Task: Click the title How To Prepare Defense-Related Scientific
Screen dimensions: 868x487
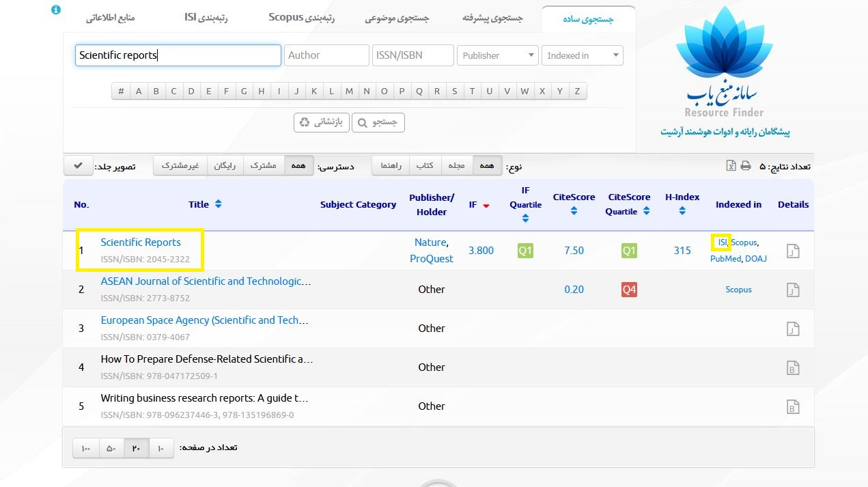Action: tap(207, 359)
